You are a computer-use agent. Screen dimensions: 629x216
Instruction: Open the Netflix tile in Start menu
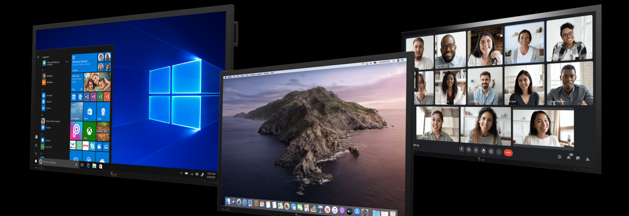(86, 144)
